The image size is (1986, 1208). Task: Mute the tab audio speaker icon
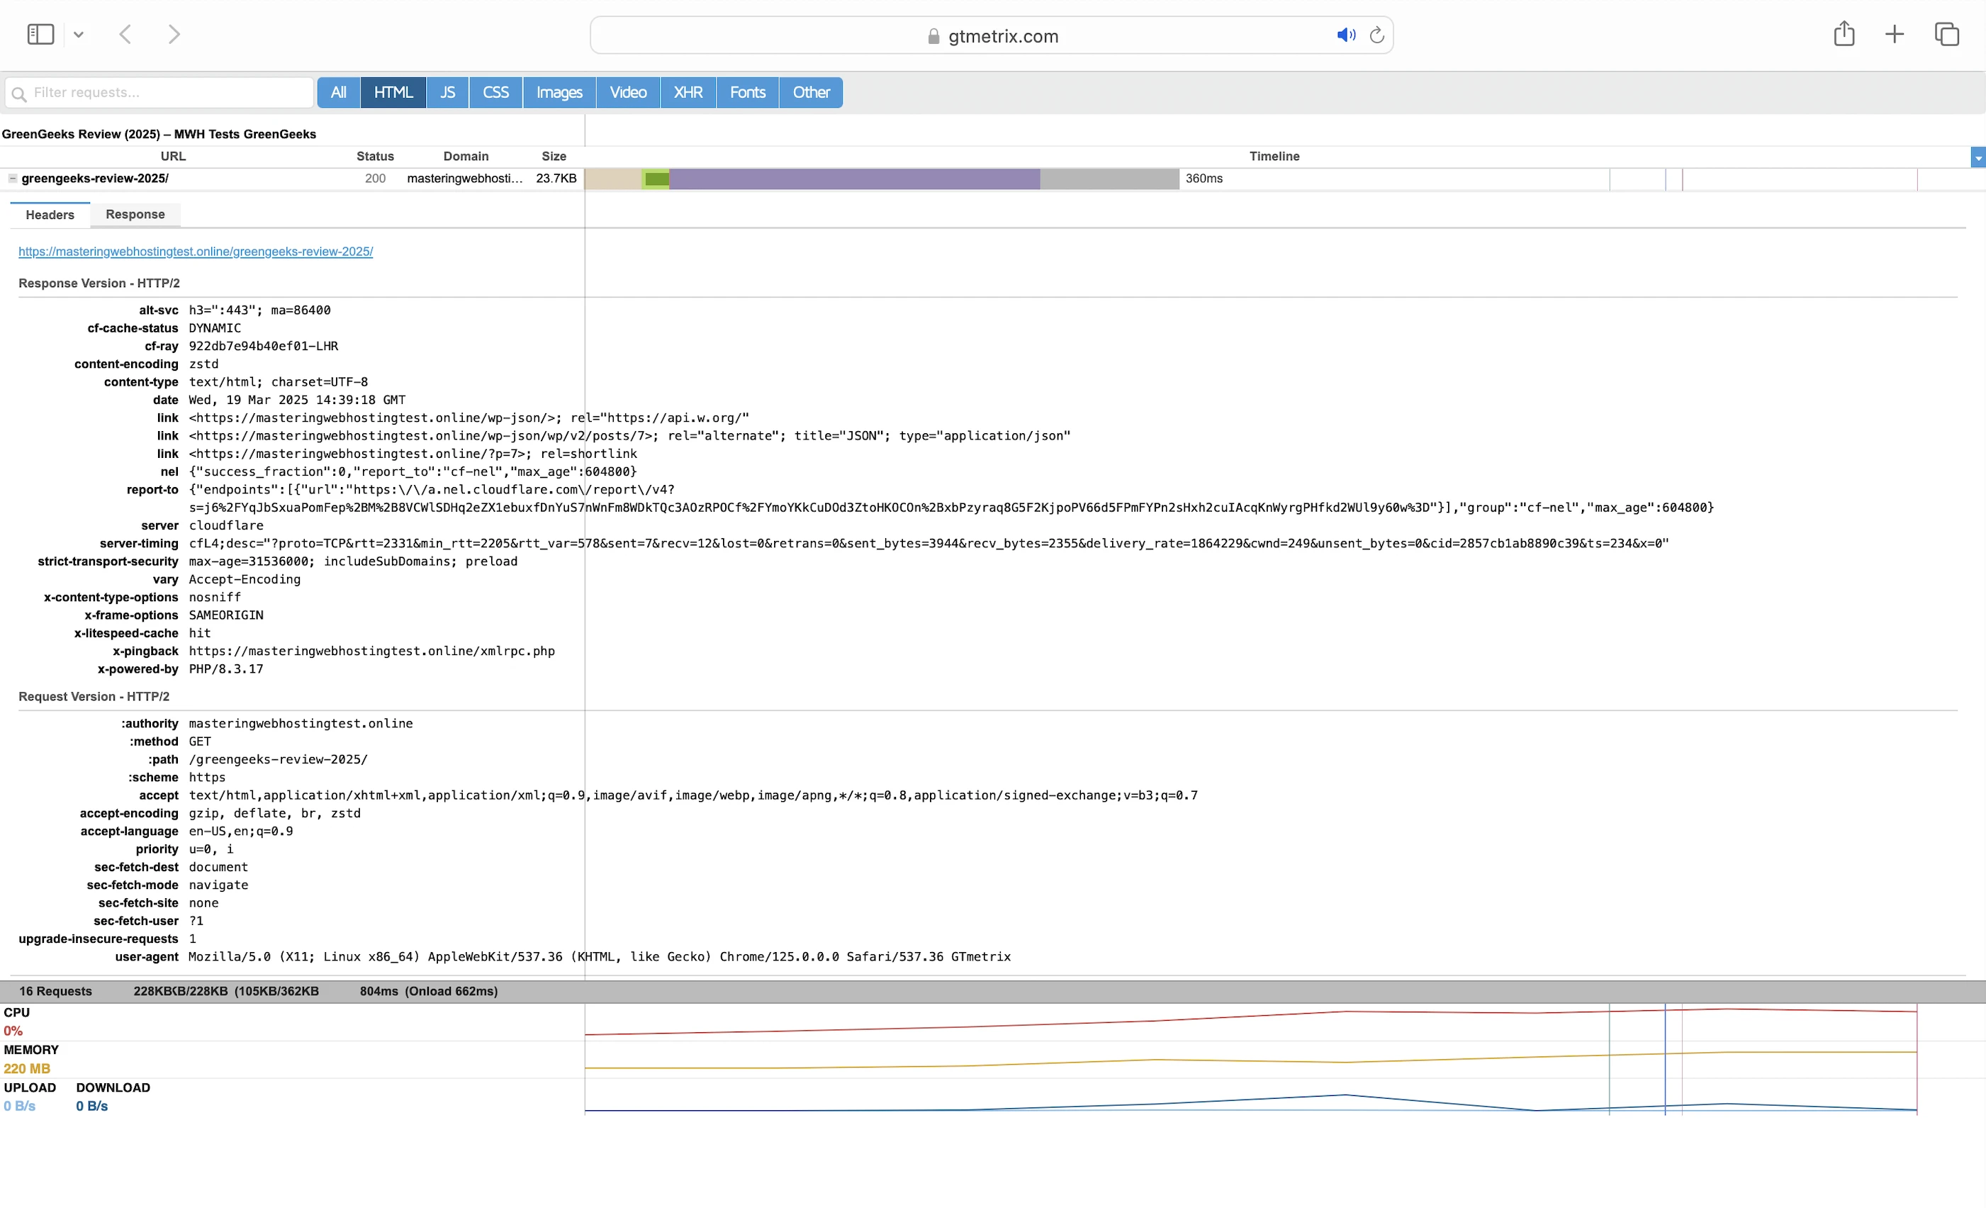point(1345,35)
